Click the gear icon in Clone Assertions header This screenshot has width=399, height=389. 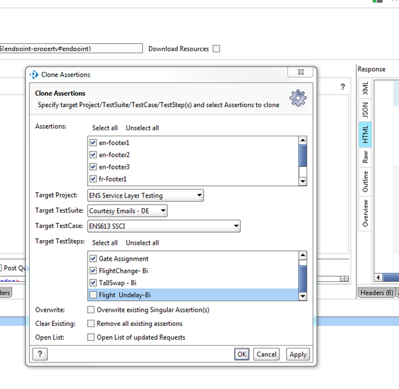pos(299,98)
